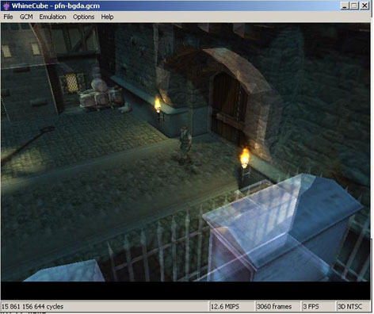Minimize the WhineCube window
Image resolution: width=374 pixels, height=314 pixels.
(344, 6)
